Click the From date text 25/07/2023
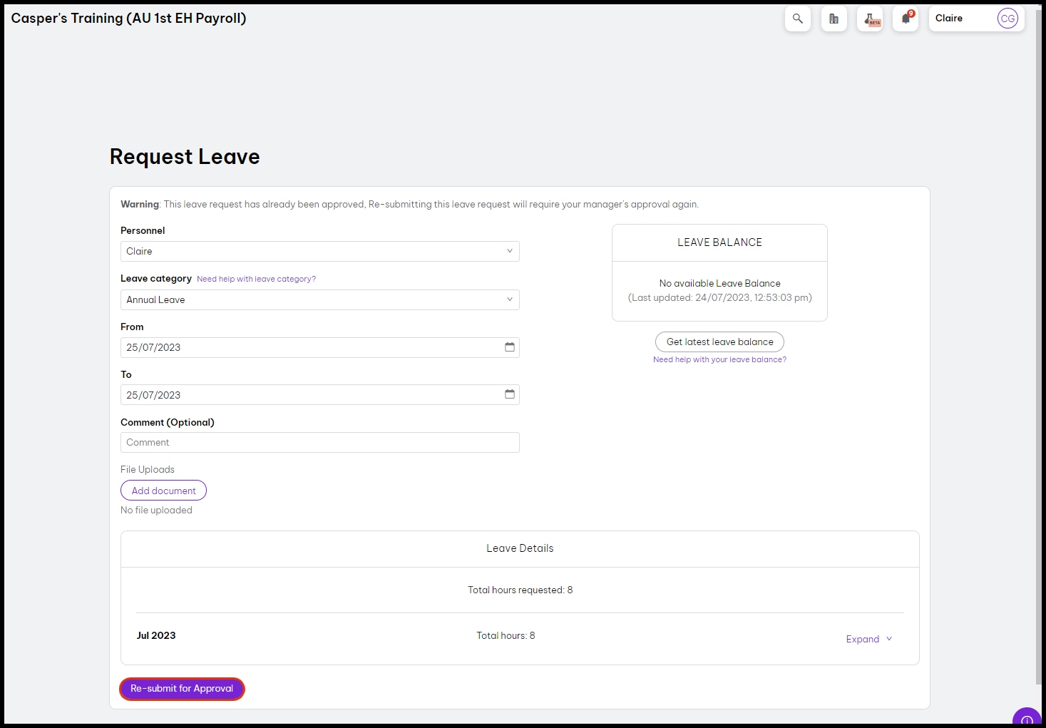The height and width of the screenshot is (728, 1046). (154, 347)
